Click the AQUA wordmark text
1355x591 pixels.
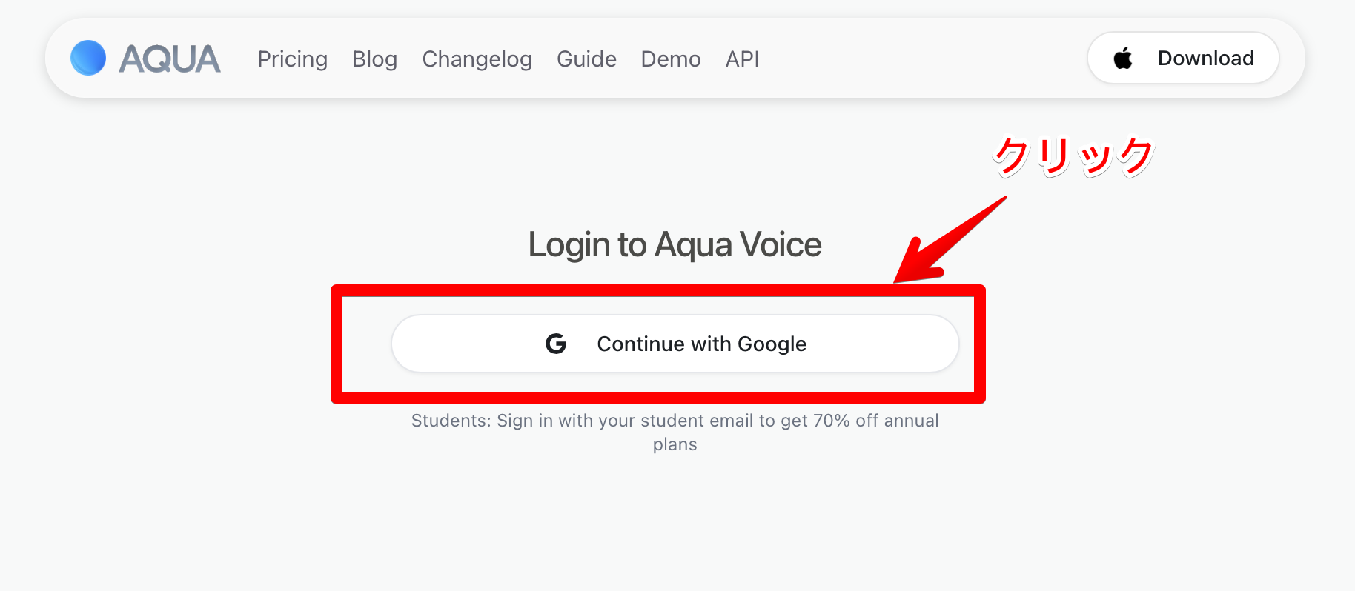coord(170,59)
